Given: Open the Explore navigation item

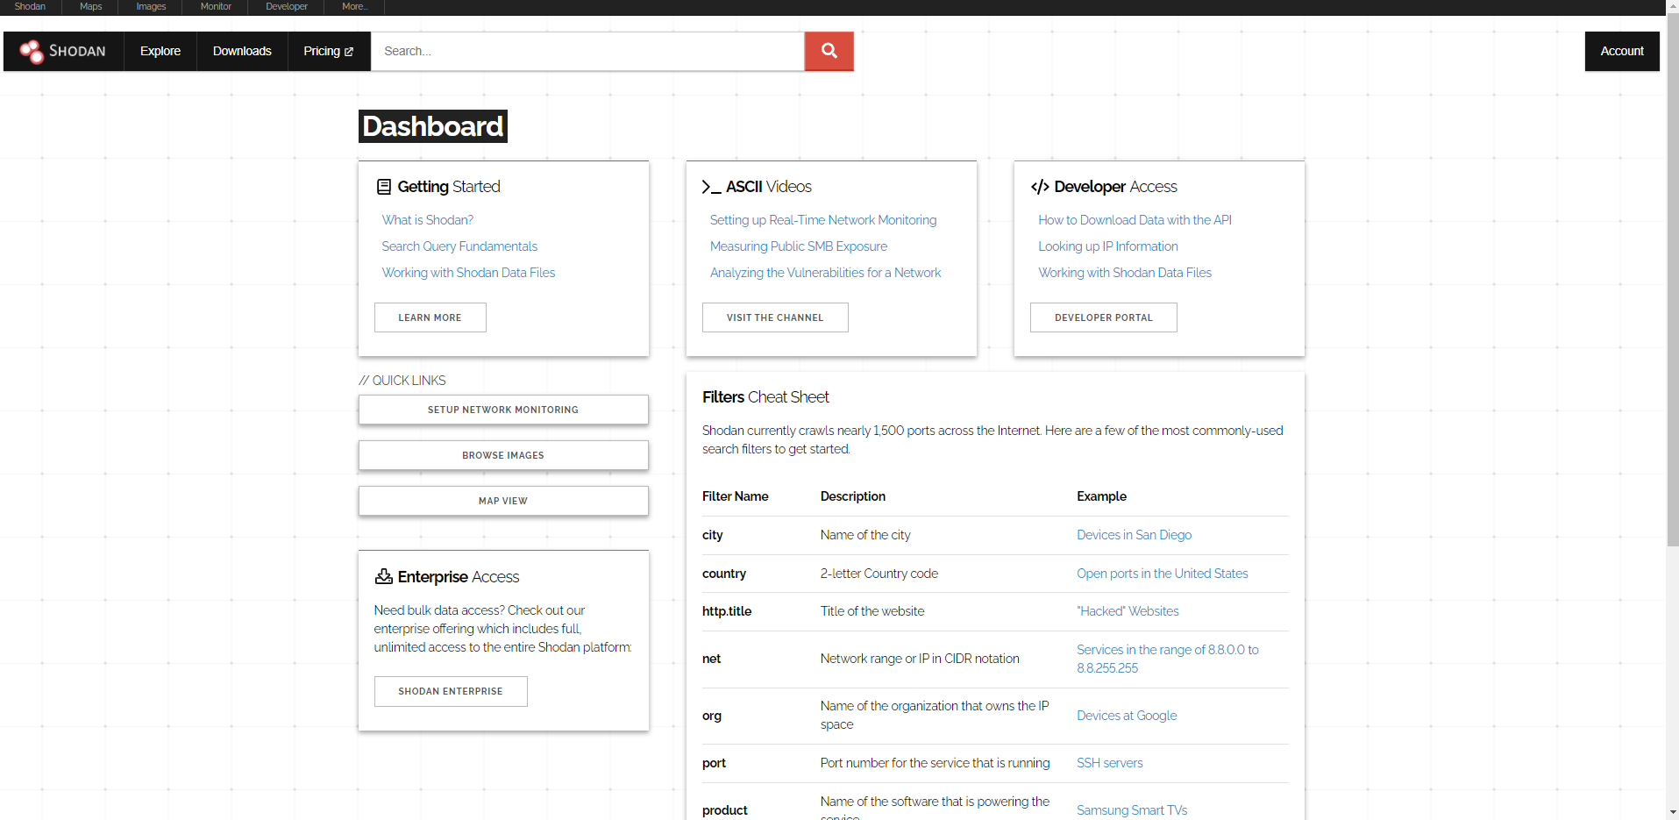Looking at the screenshot, I should [160, 51].
